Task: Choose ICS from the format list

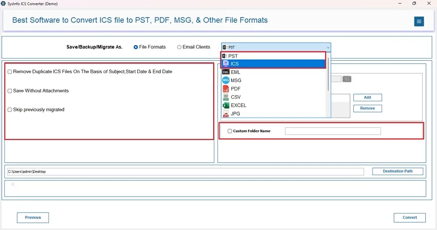Action: point(274,64)
